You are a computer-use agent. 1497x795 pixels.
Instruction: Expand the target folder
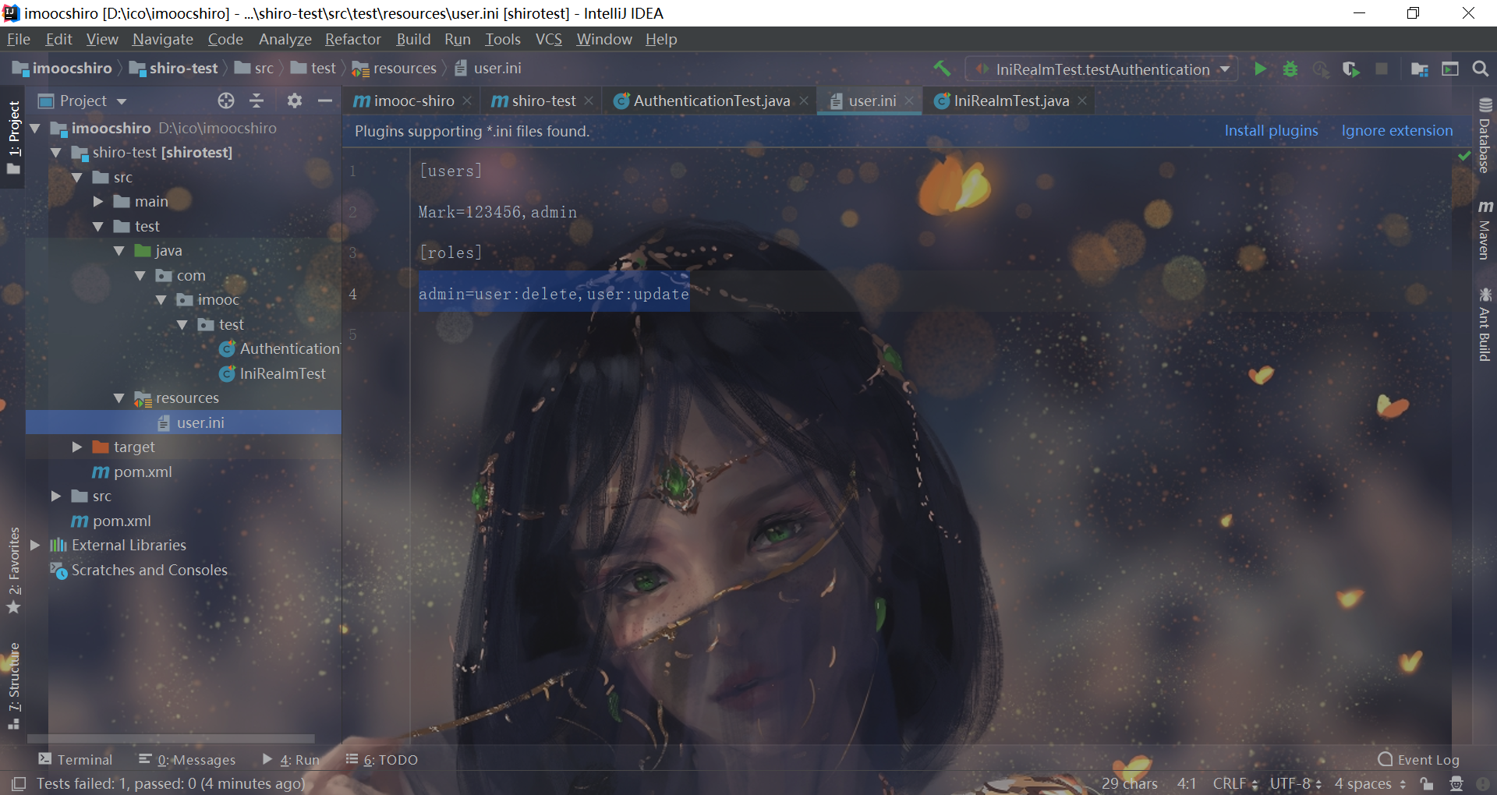[x=77, y=447]
